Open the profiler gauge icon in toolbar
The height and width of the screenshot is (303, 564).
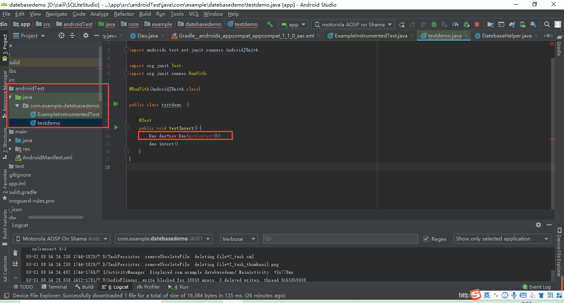click(x=455, y=24)
